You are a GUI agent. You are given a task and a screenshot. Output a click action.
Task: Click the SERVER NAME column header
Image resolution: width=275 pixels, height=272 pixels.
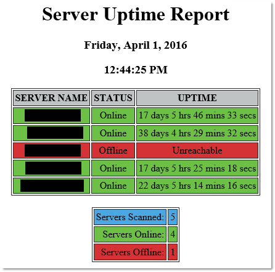(x=51, y=98)
